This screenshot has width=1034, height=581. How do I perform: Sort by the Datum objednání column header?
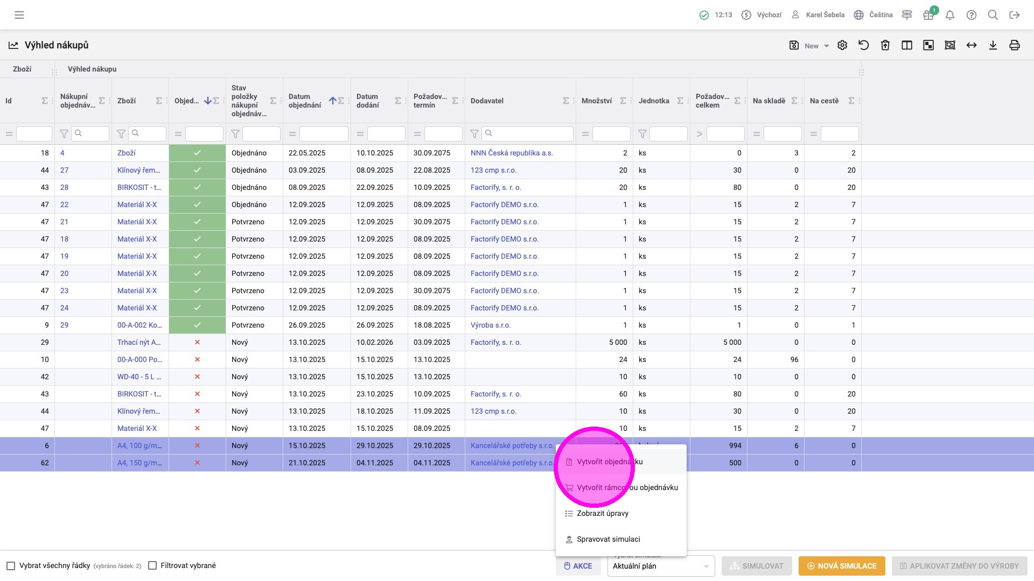[305, 101]
